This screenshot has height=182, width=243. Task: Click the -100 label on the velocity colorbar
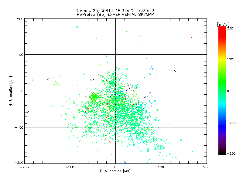click(231, 123)
